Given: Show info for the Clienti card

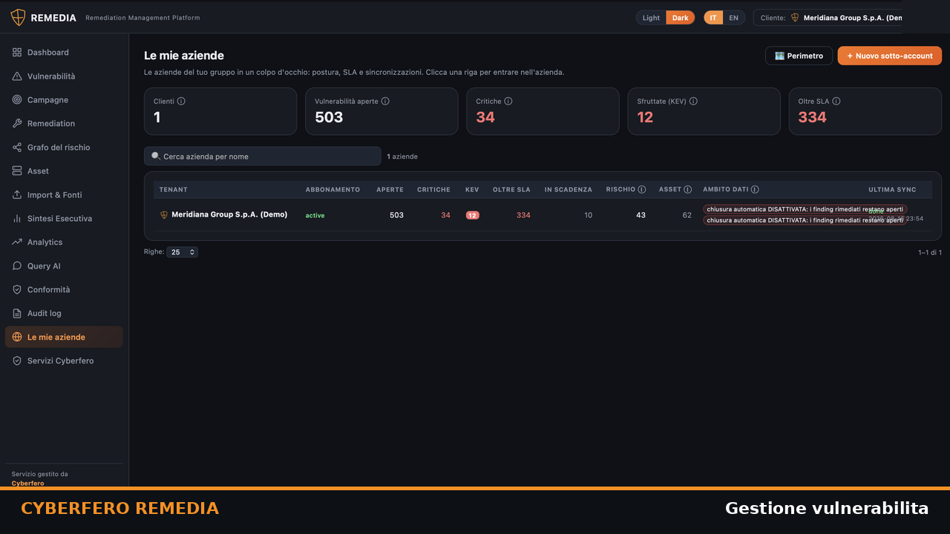Looking at the screenshot, I should click(181, 102).
